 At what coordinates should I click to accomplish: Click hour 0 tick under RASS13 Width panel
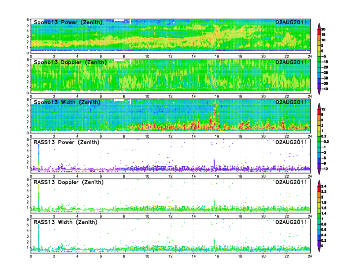pyautogui.click(x=31, y=256)
